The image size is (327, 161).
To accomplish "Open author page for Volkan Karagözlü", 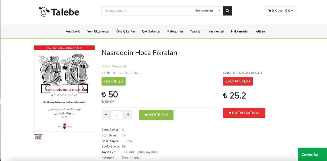I will coord(114,66).
